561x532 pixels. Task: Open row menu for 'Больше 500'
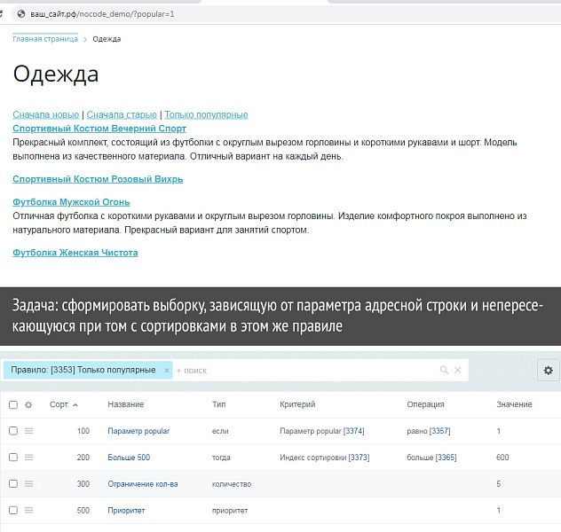click(x=28, y=458)
